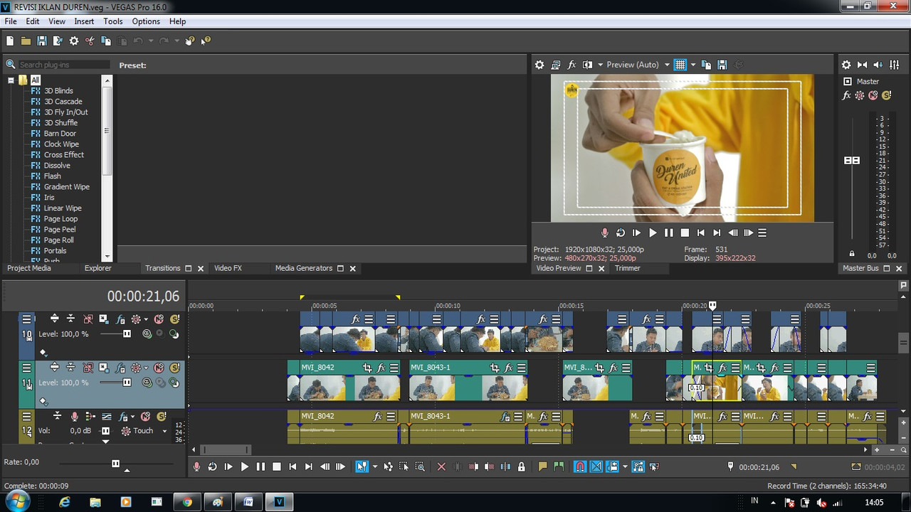Open track FX on video track 10

click(x=121, y=319)
